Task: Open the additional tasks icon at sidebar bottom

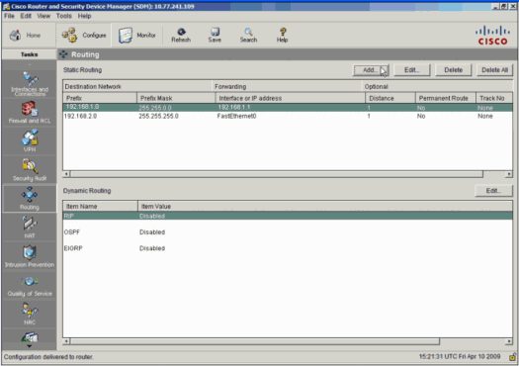Action: 30,338
